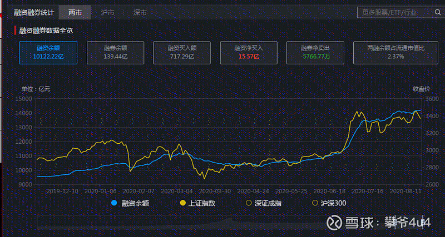This screenshot has height=237, width=445.
Task: Click 2020-04-24 date axis label
Action: 253,191
